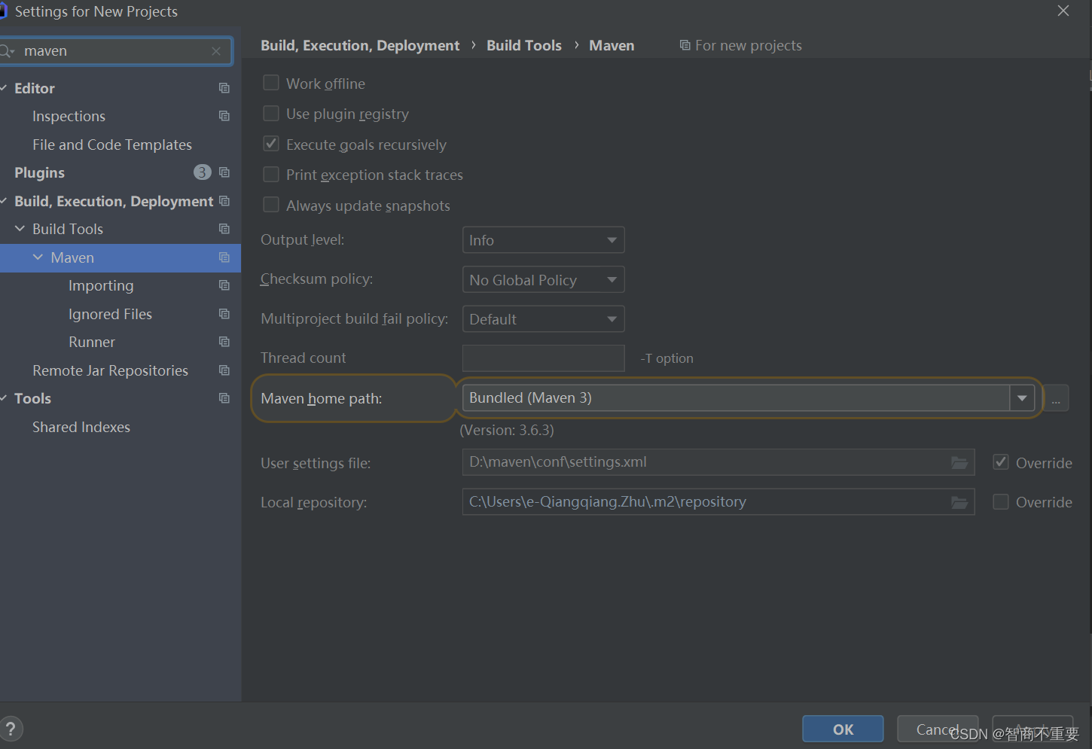Collapse the Tools section chevron
The width and height of the screenshot is (1092, 749).
pos(4,398)
